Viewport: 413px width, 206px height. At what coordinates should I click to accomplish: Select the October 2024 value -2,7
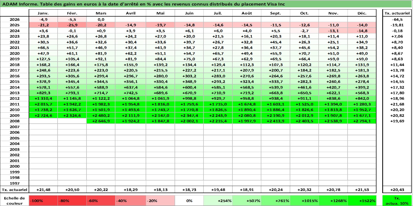coord(304,31)
